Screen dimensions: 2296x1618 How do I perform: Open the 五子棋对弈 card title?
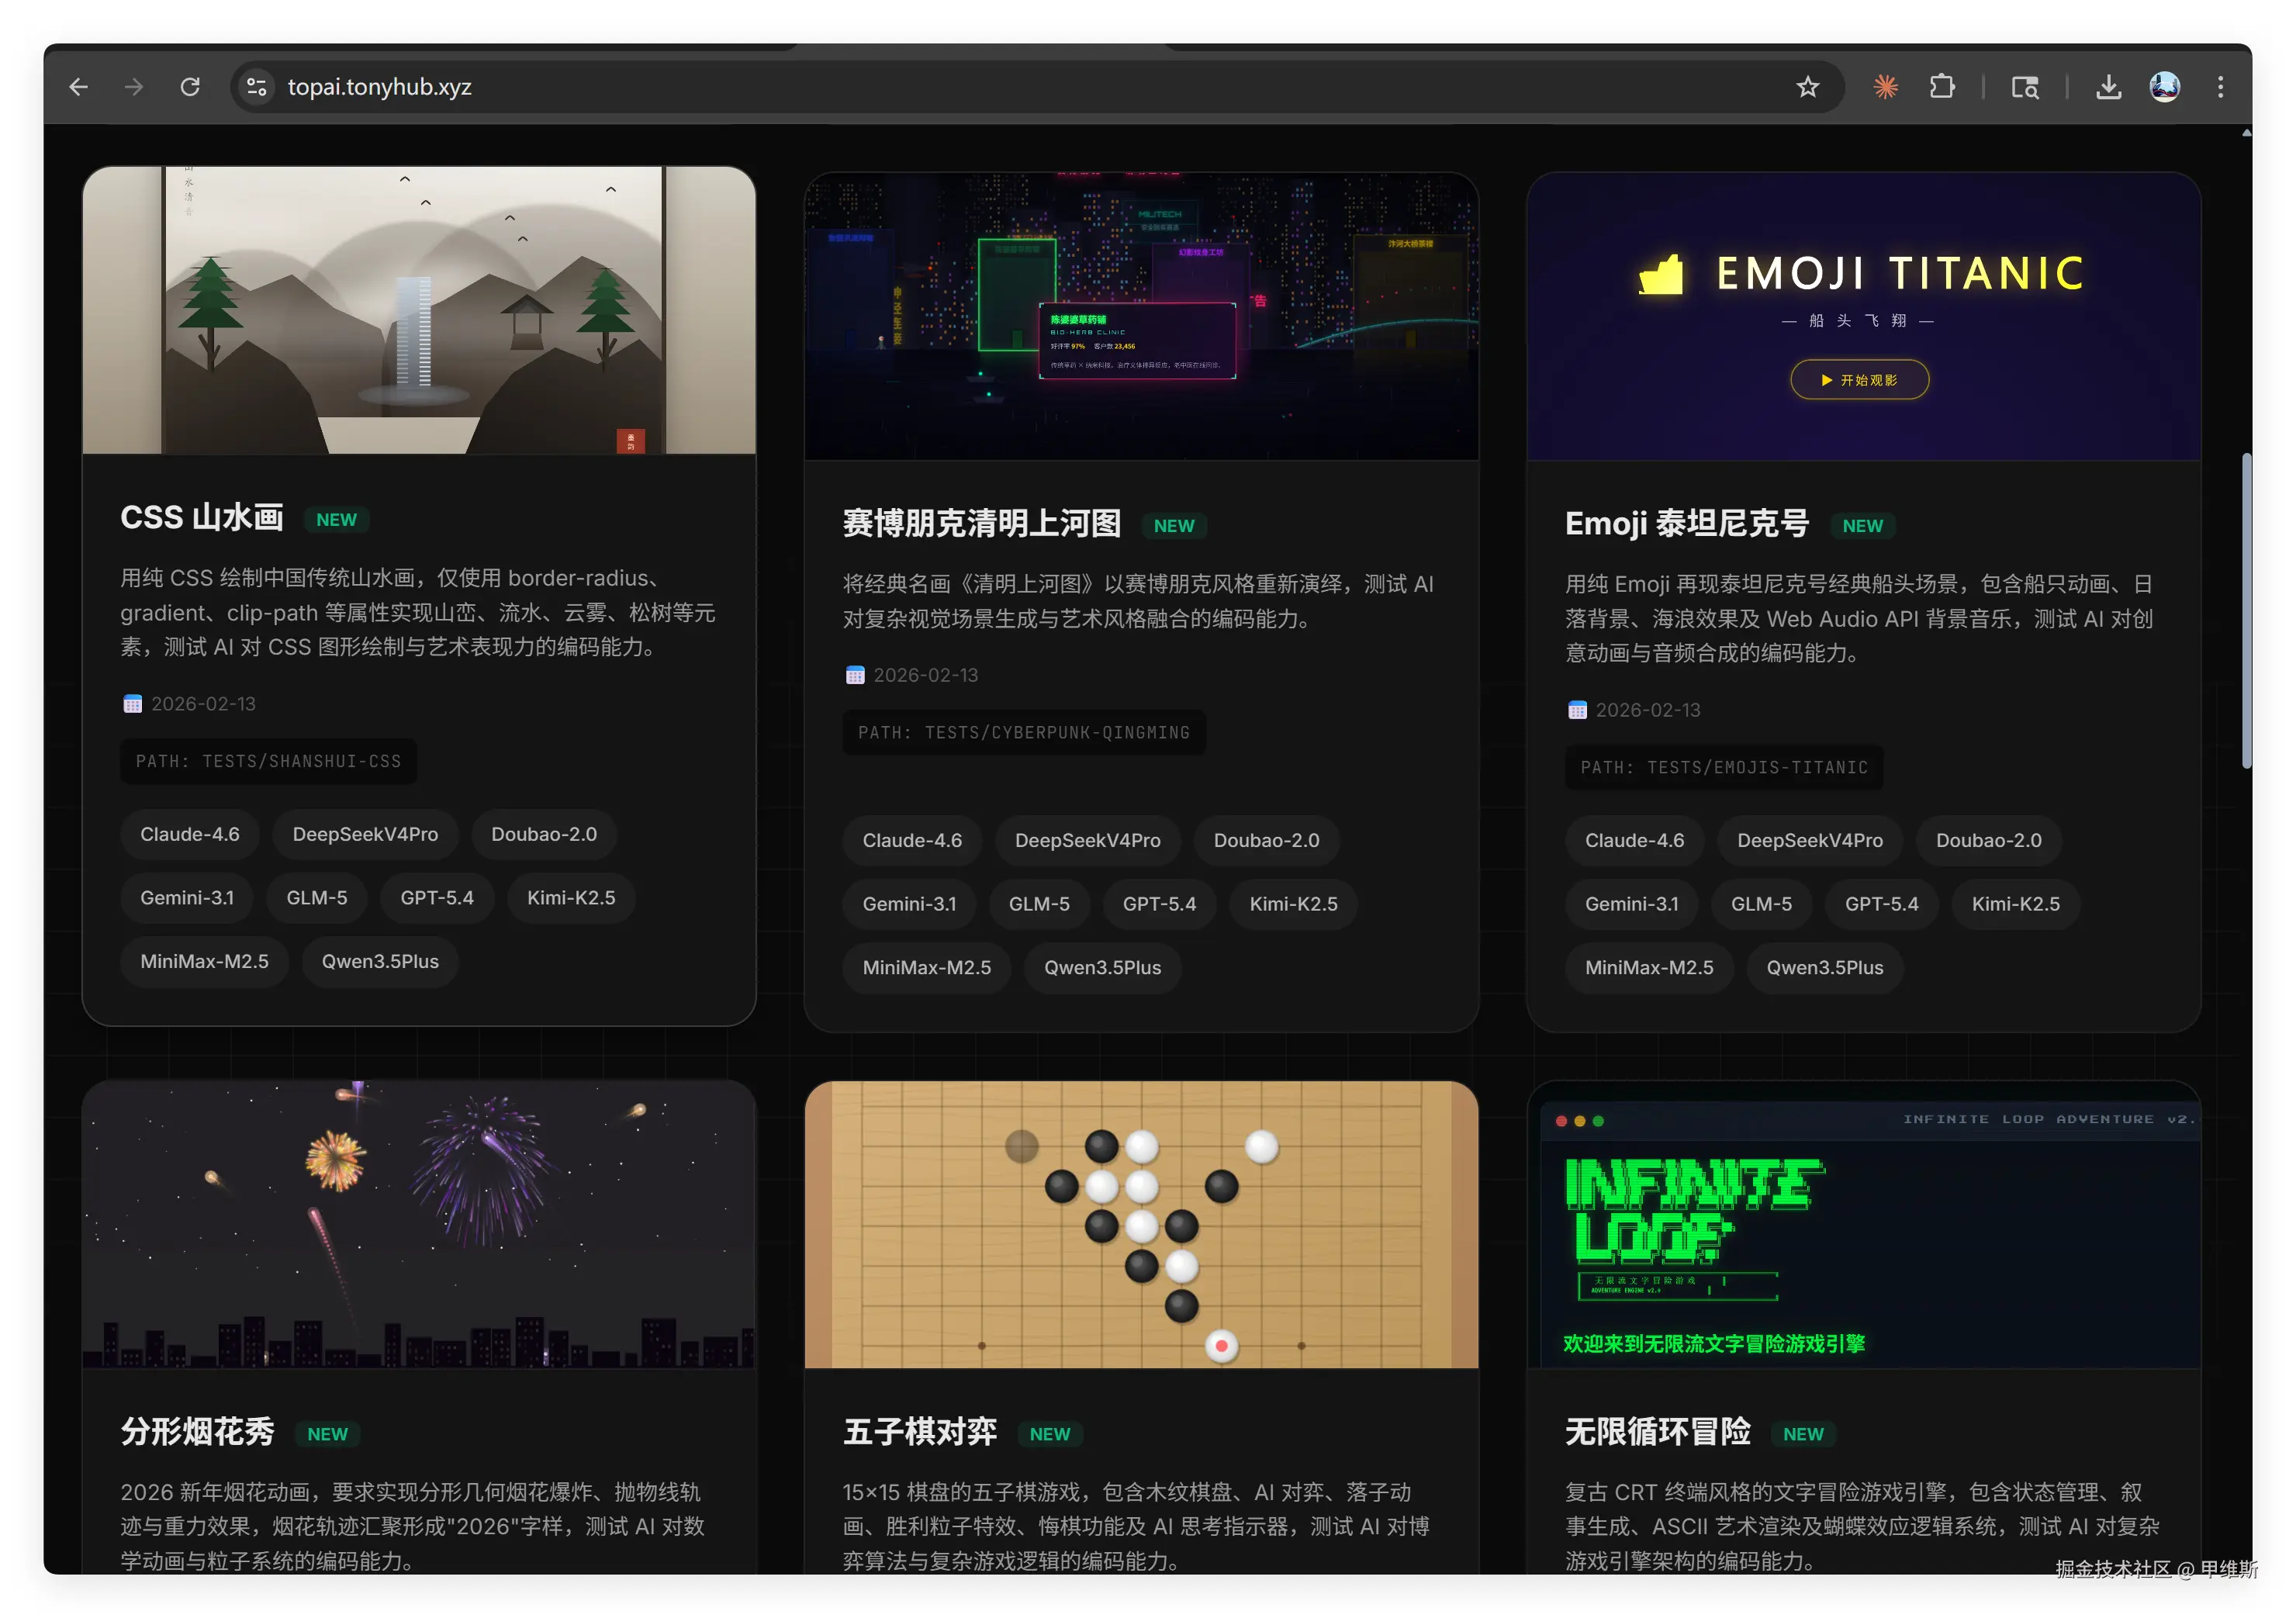point(919,1432)
